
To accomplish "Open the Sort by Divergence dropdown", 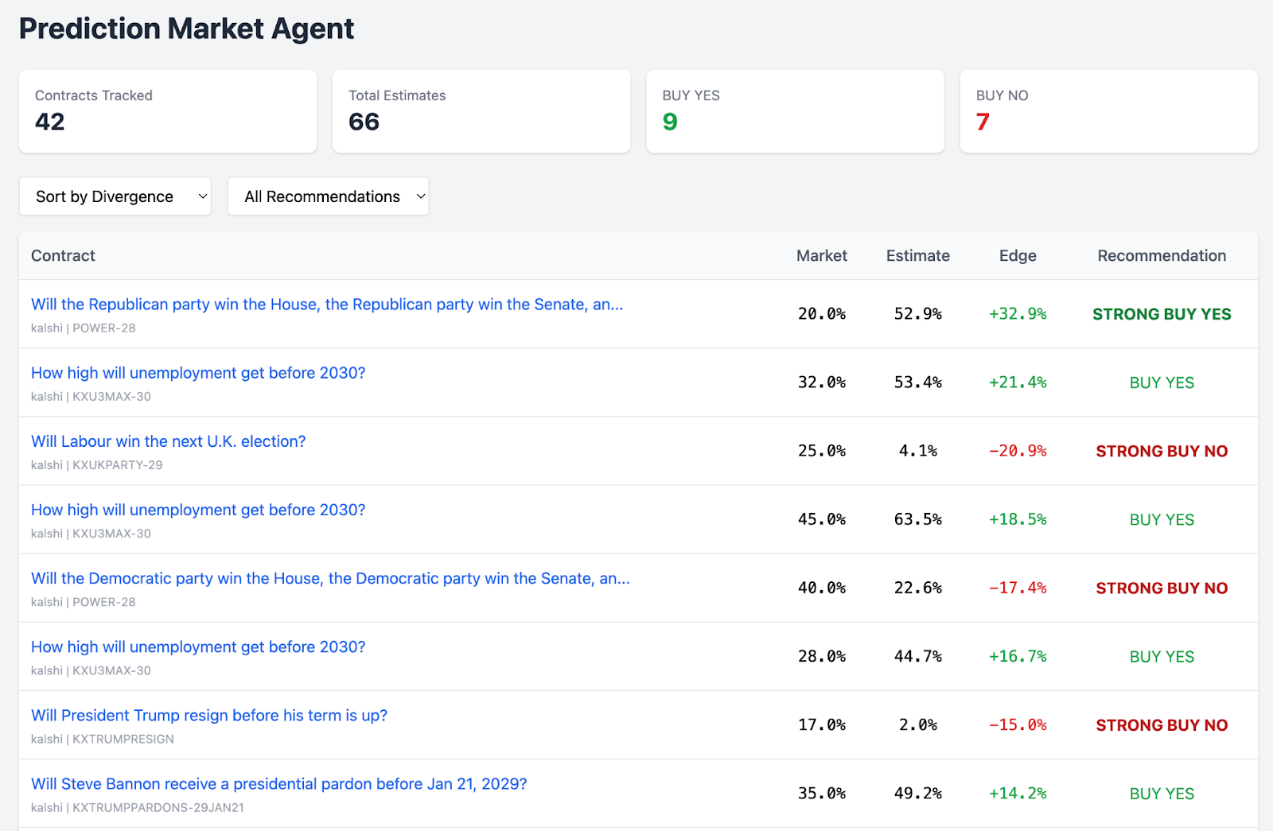I will (115, 196).
